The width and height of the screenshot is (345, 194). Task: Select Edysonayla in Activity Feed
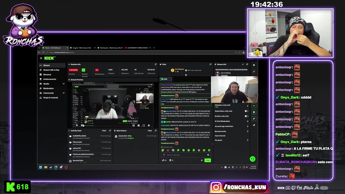(77, 142)
